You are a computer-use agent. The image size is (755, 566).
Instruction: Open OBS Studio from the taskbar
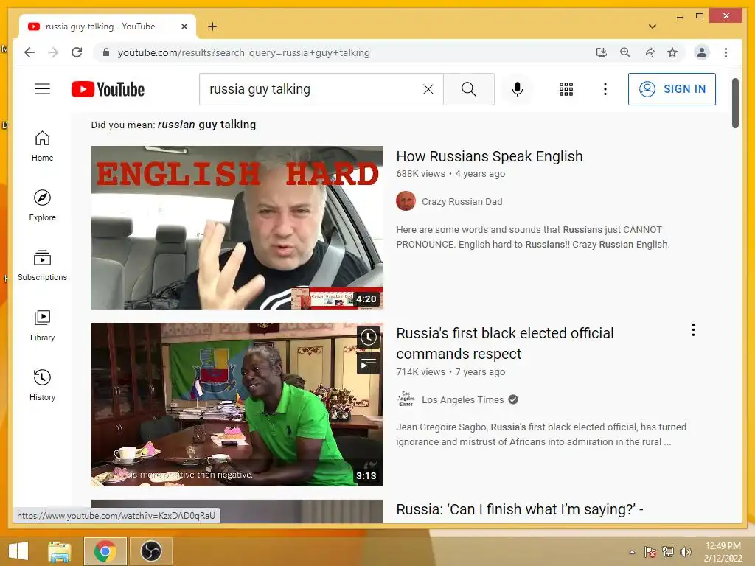pyautogui.click(x=150, y=551)
